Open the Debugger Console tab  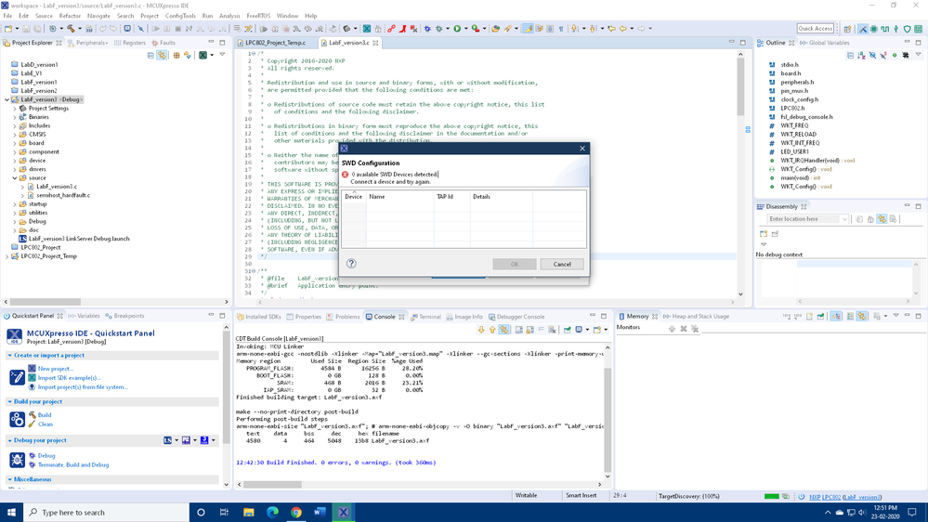click(516, 317)
